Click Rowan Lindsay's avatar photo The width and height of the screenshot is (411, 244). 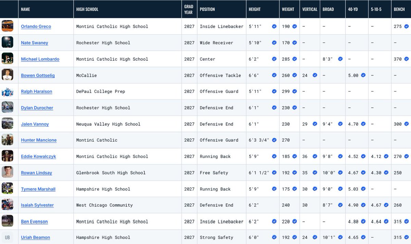(x=8, y=172)
